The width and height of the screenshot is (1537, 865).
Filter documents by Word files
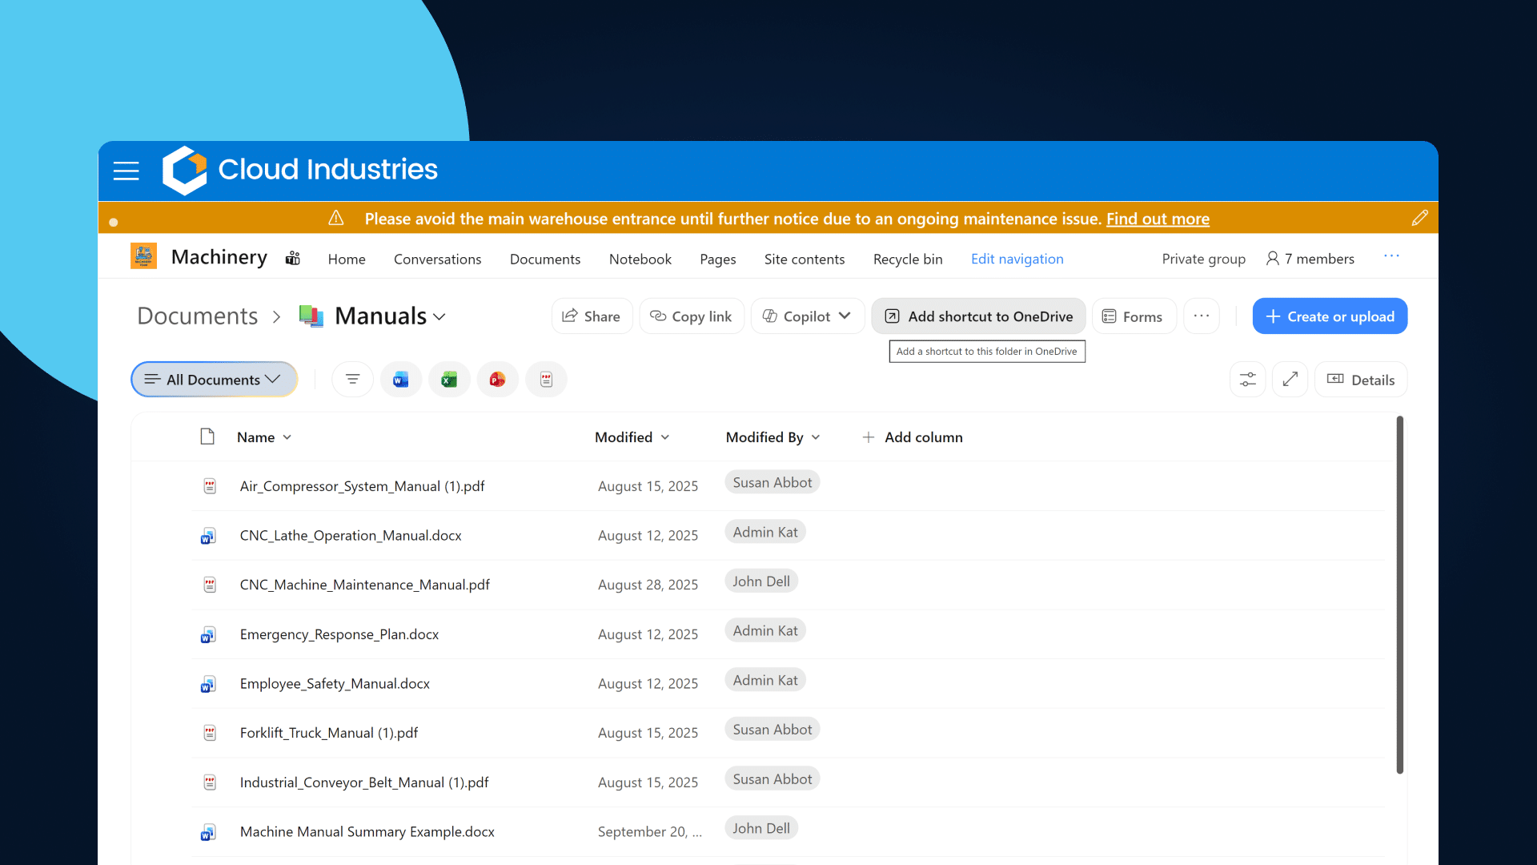coord(401,380)
